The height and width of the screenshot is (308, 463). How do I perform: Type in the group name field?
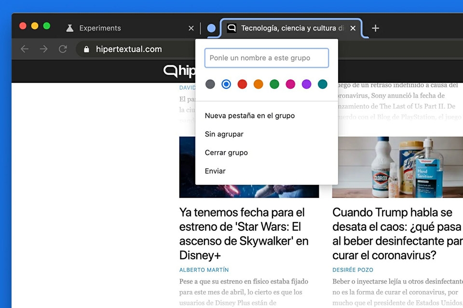click(x=266, y=58)
